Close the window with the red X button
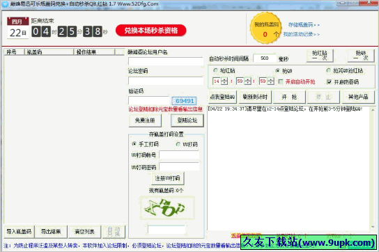Viewport: 379px width, 252px height. point(369,3)
